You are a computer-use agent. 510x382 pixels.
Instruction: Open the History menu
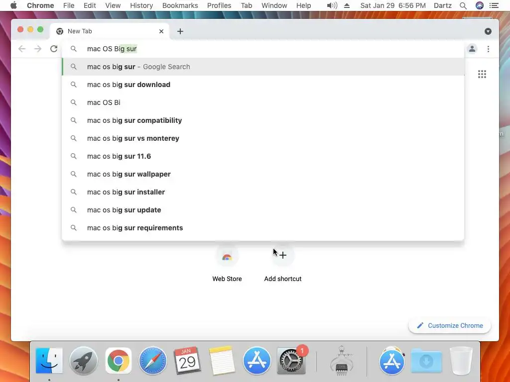tap(141, 5)
